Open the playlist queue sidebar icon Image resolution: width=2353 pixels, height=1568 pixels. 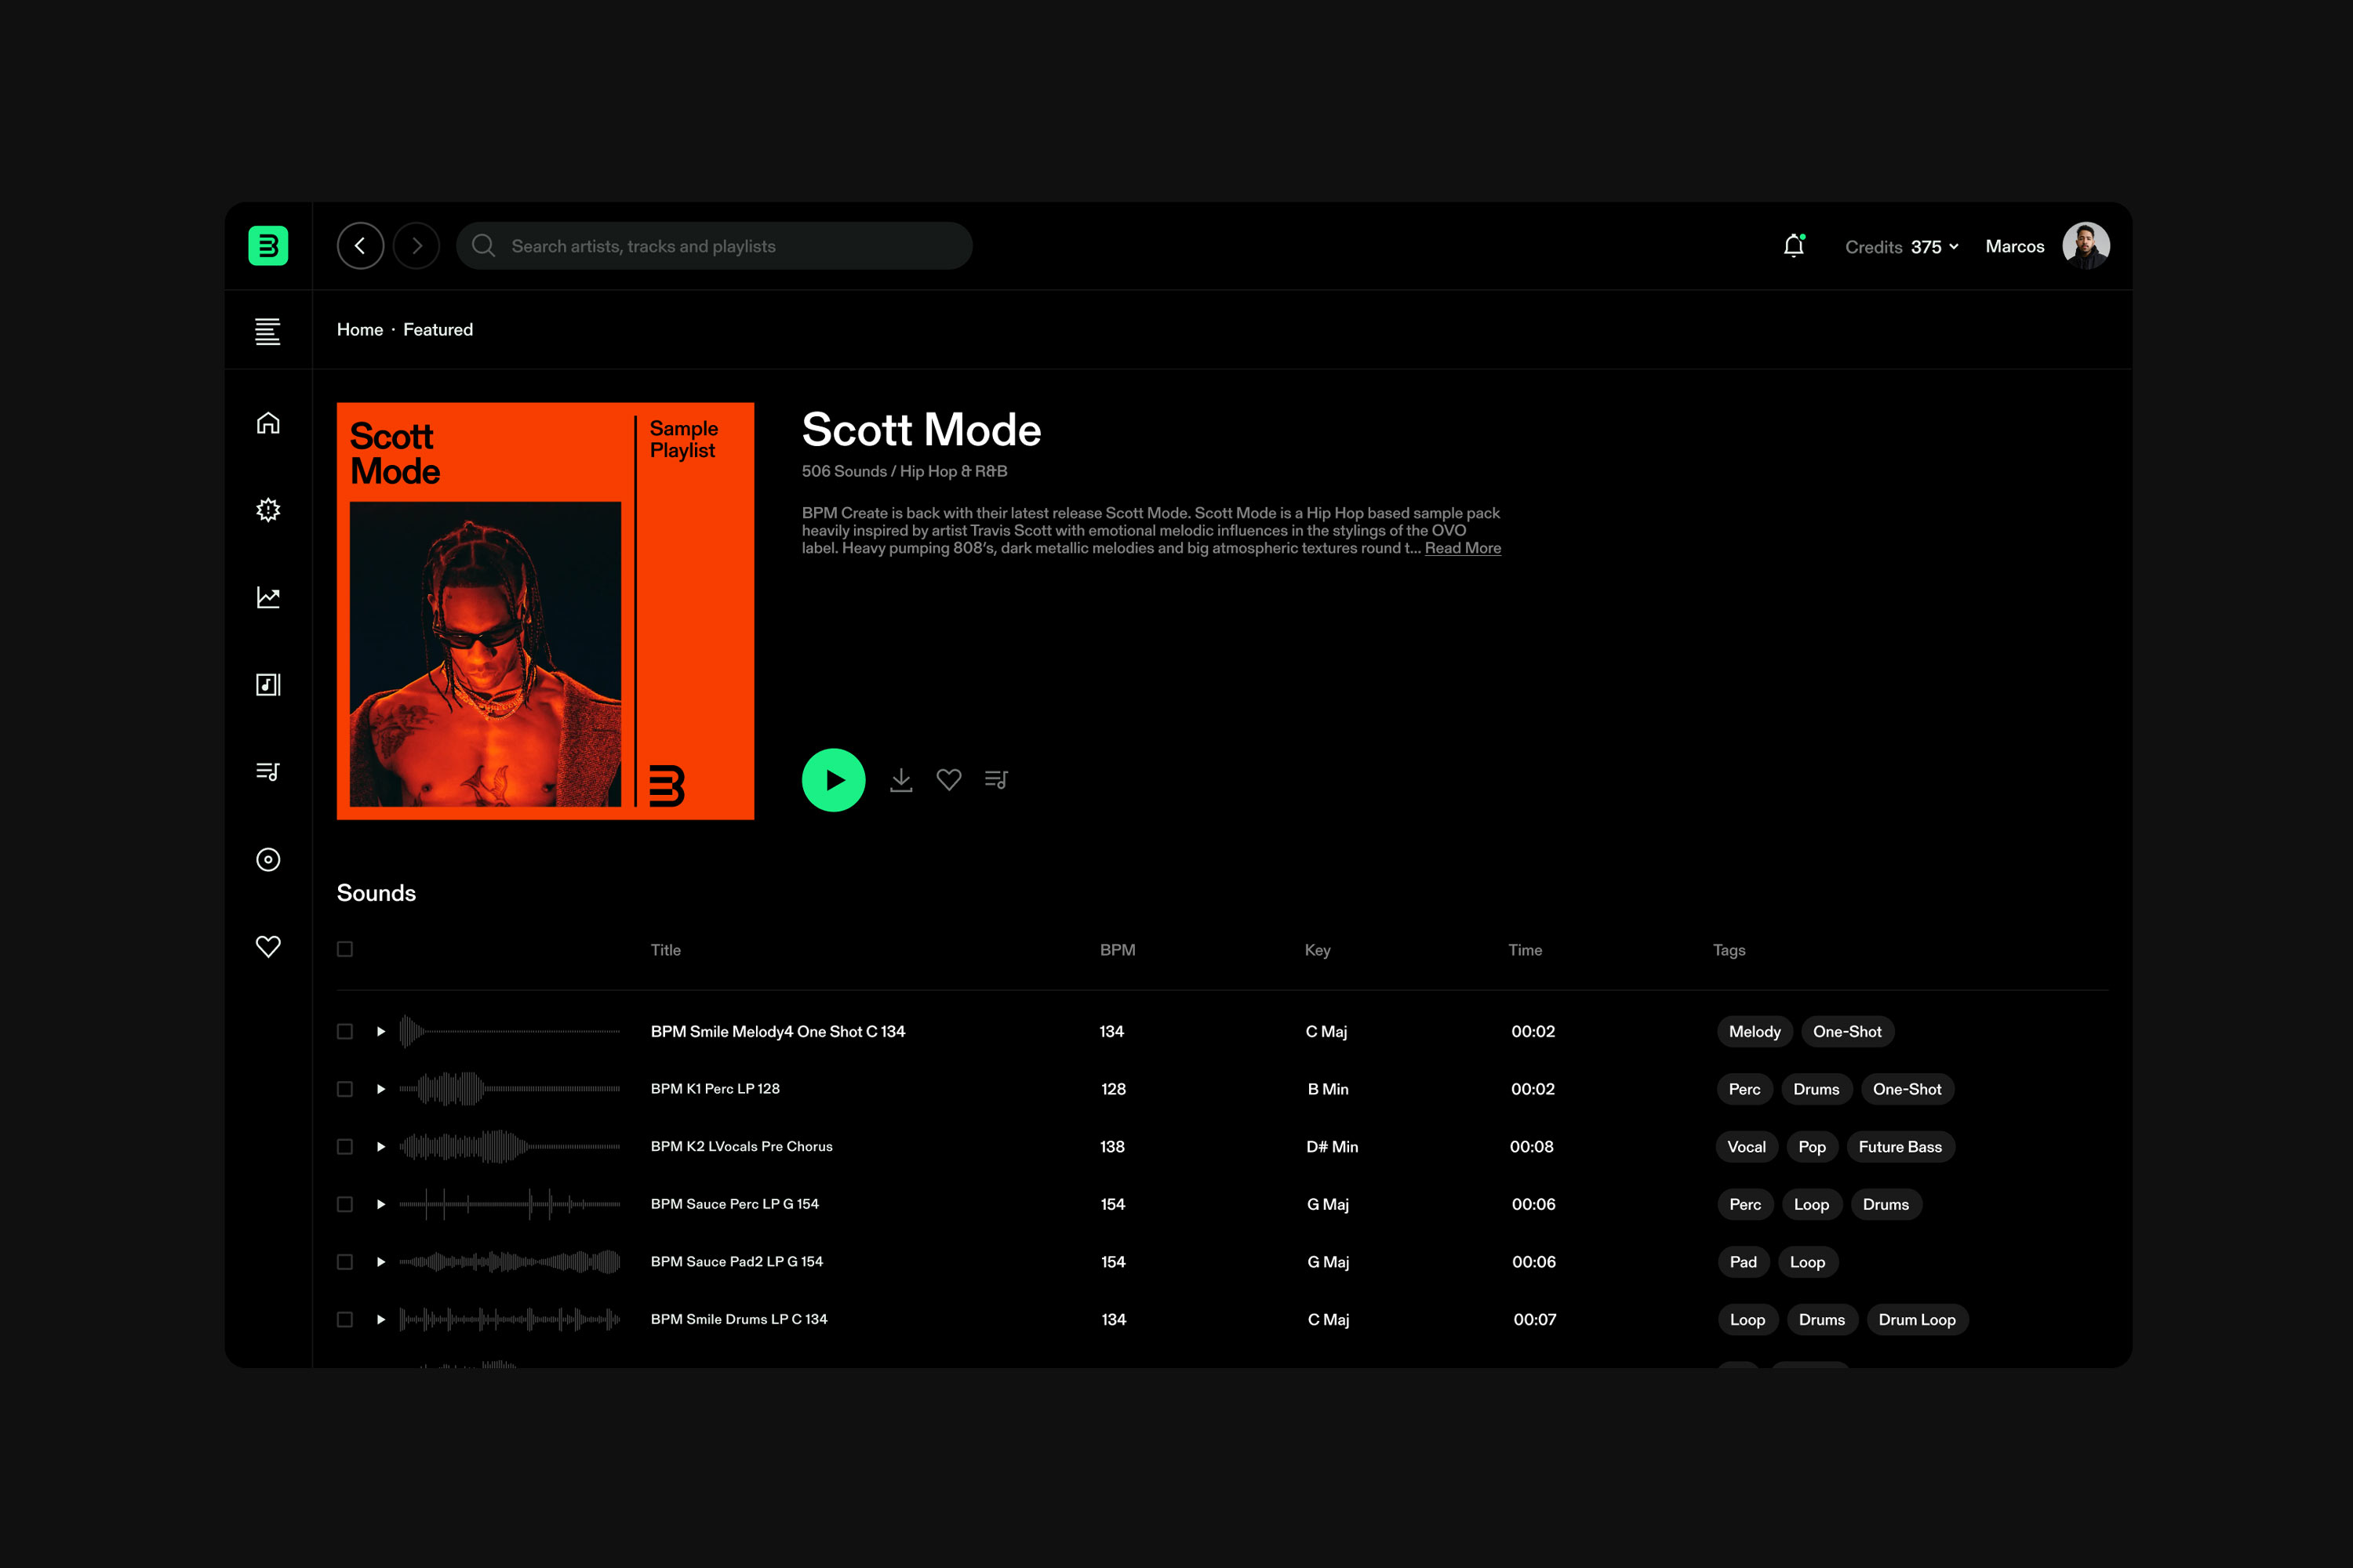tap(268, 772)
